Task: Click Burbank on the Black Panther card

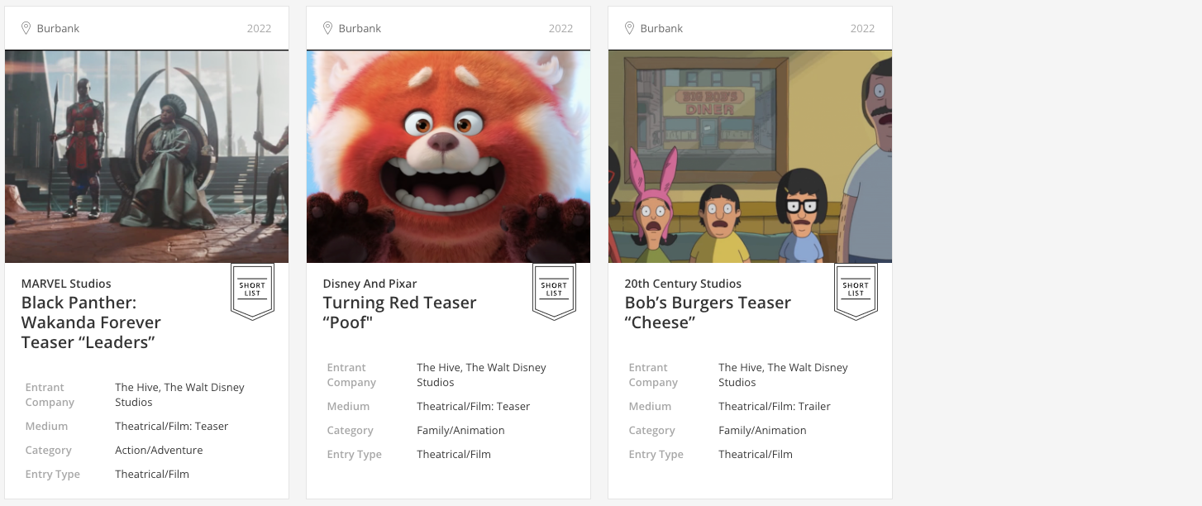Action: point(58,28)
